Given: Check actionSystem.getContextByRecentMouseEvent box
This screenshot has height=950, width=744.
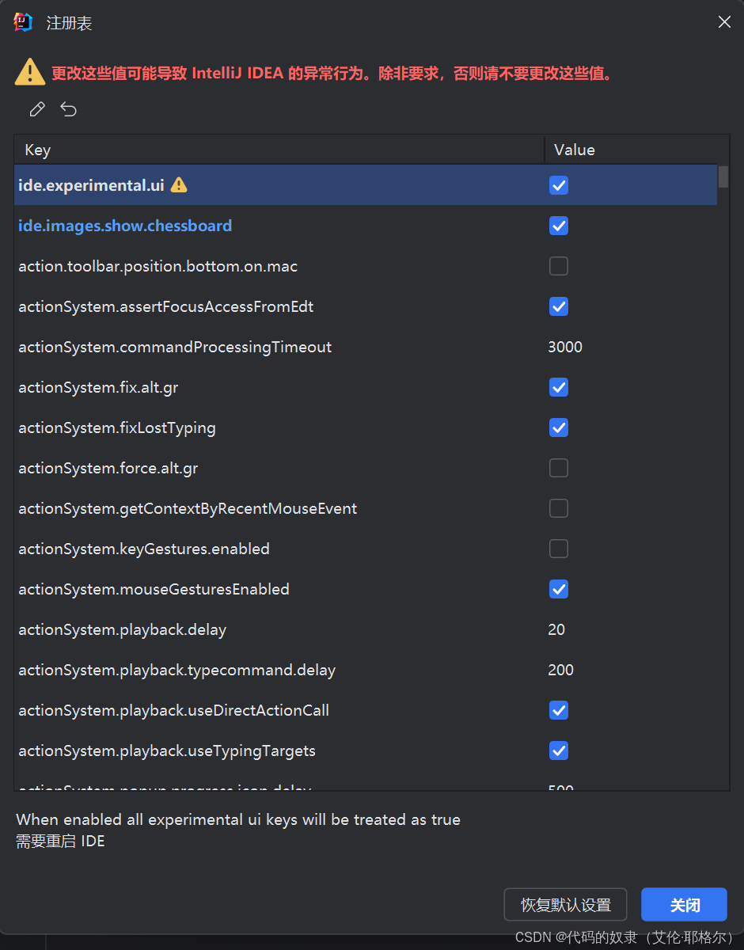Looking at the screenshot, I should (x=559, y=508).
